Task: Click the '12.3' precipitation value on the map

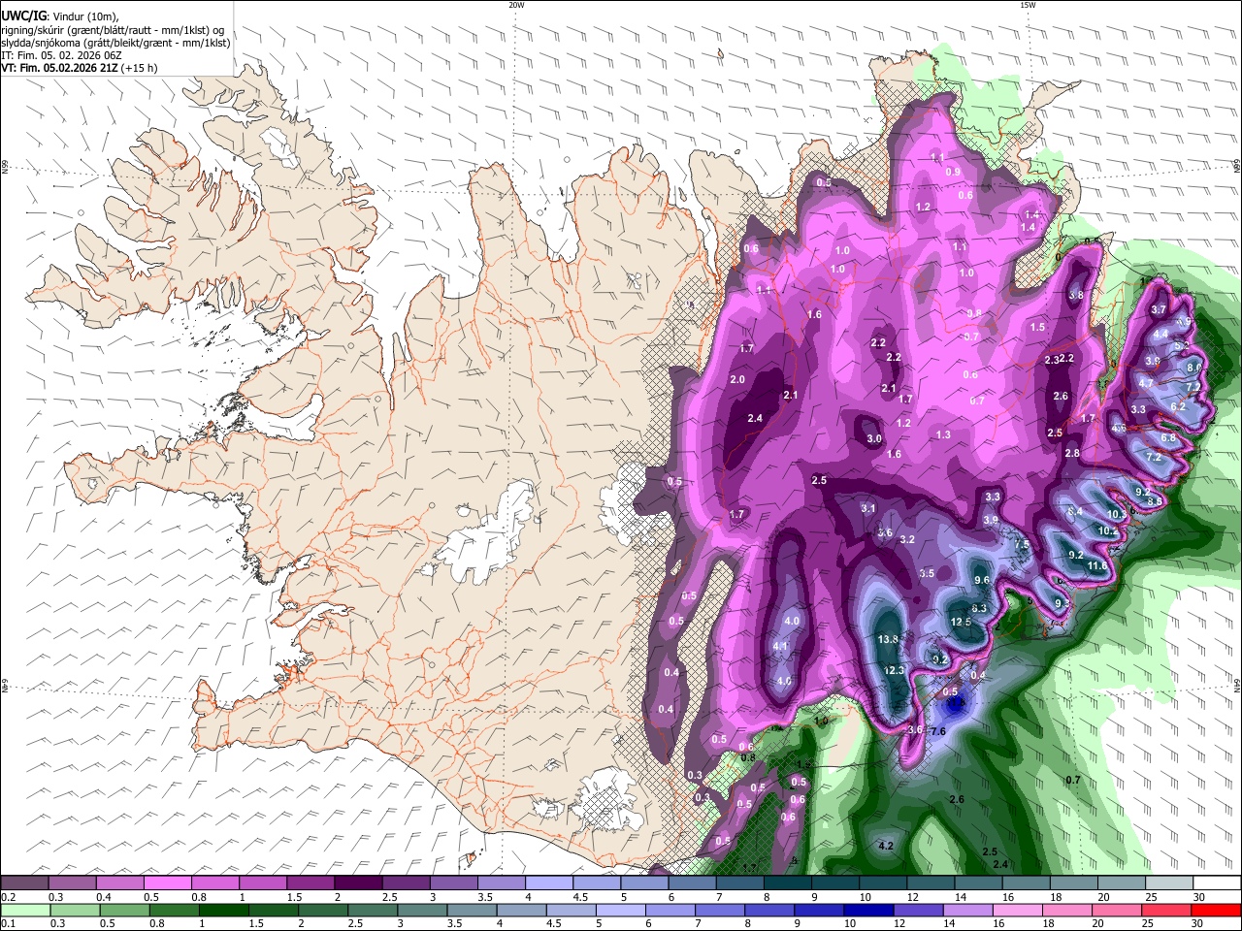Action: coord(895,670)
